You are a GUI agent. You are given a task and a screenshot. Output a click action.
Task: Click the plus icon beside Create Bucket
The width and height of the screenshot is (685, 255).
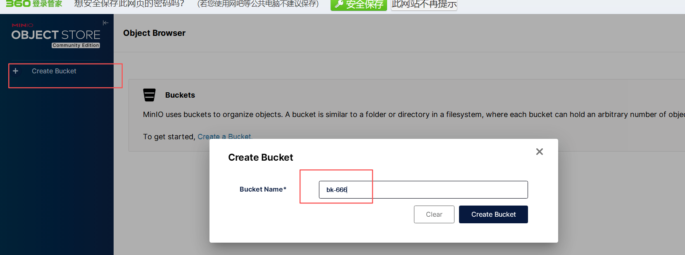click(x=16, y=71)
